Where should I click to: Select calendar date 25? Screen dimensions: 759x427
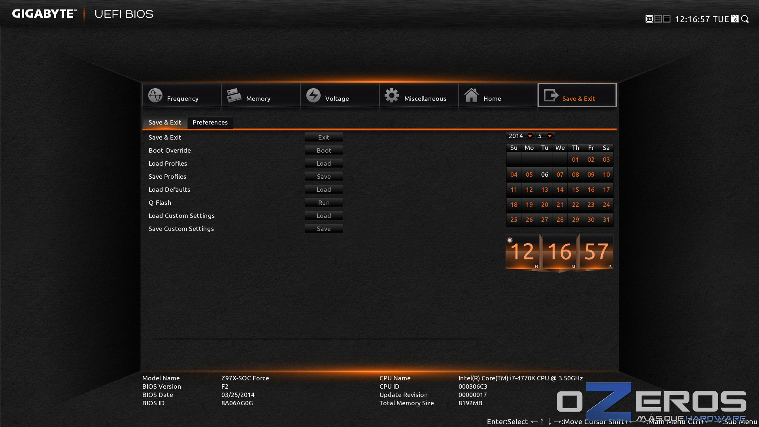coord(514,220)
